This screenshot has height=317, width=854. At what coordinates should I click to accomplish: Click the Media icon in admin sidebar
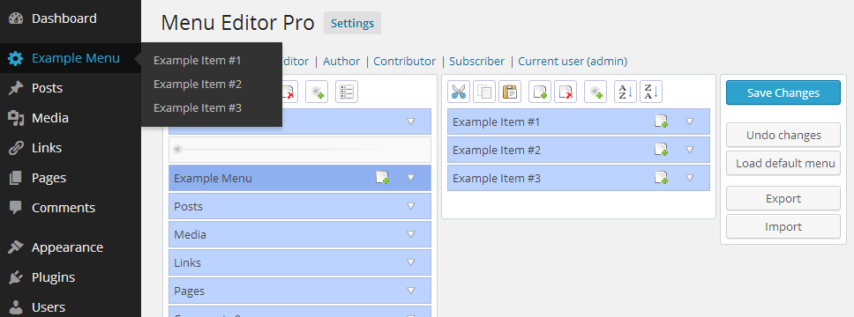tap(17, 118)
